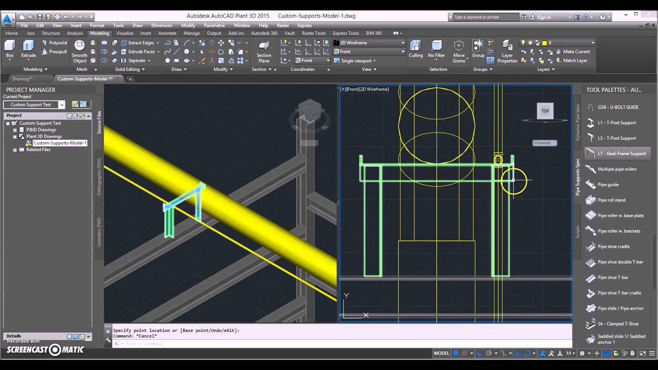Select Multiple pipe rollers palette tool
Viewport: 658px width, 370px height.
click(617, 169)
